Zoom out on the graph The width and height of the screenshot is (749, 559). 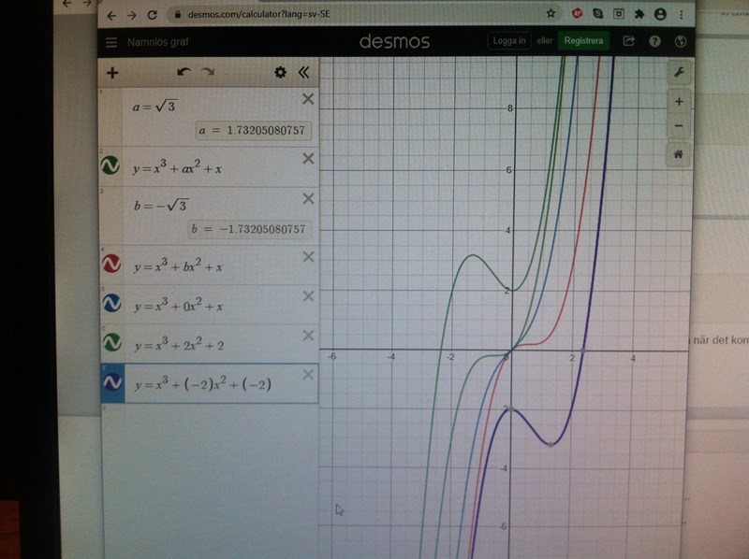679,125
